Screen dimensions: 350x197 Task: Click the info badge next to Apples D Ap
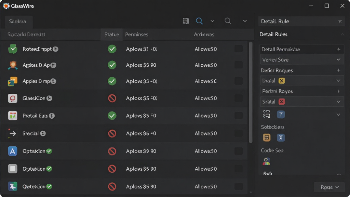point(53,65)
